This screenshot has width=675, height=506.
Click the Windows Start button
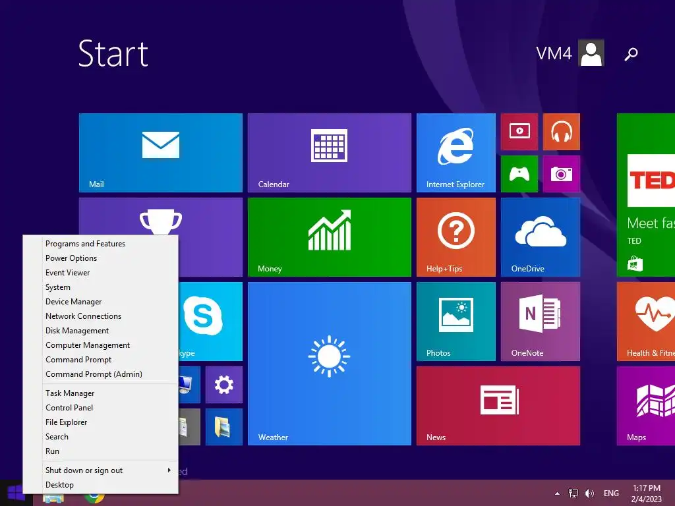click(x=16, y=493)
